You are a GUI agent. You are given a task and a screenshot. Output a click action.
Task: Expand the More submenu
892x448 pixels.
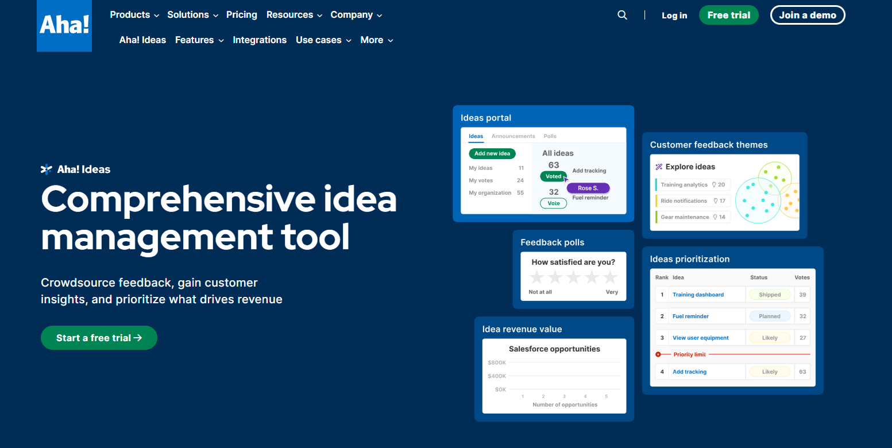377,40
